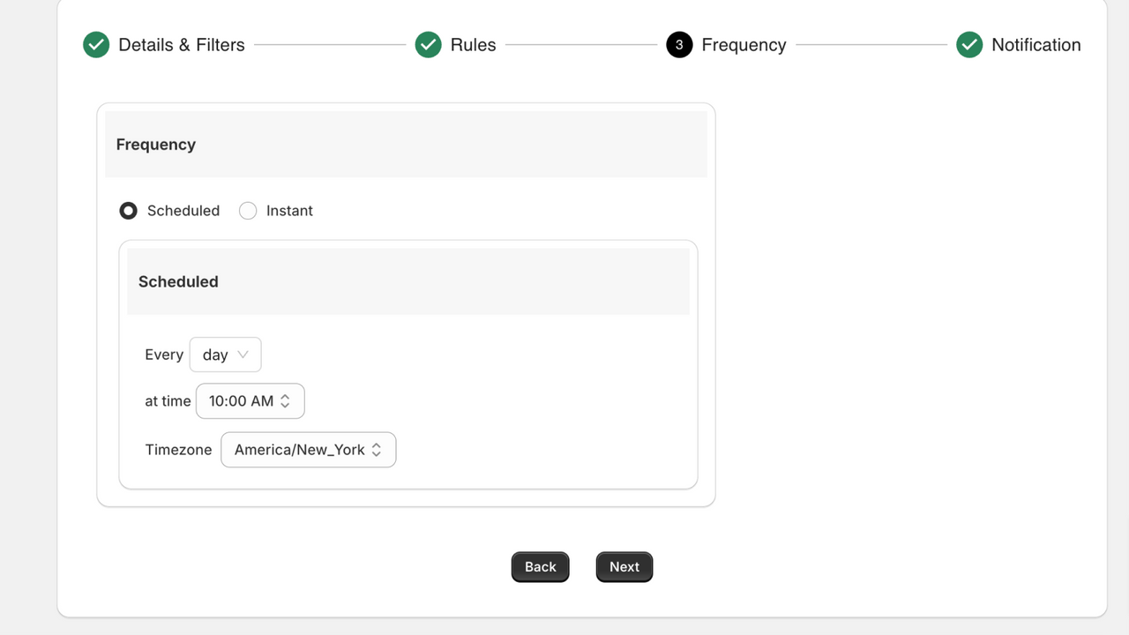1129x635 pixels.
Task: Go to the Rules step label
Action: point(474,45)
